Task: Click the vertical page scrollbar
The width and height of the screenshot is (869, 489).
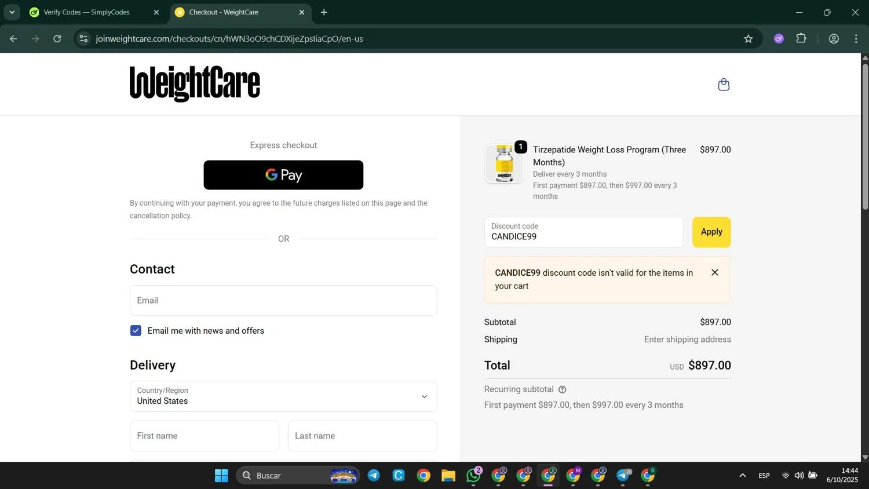Action: coord(865,137)
